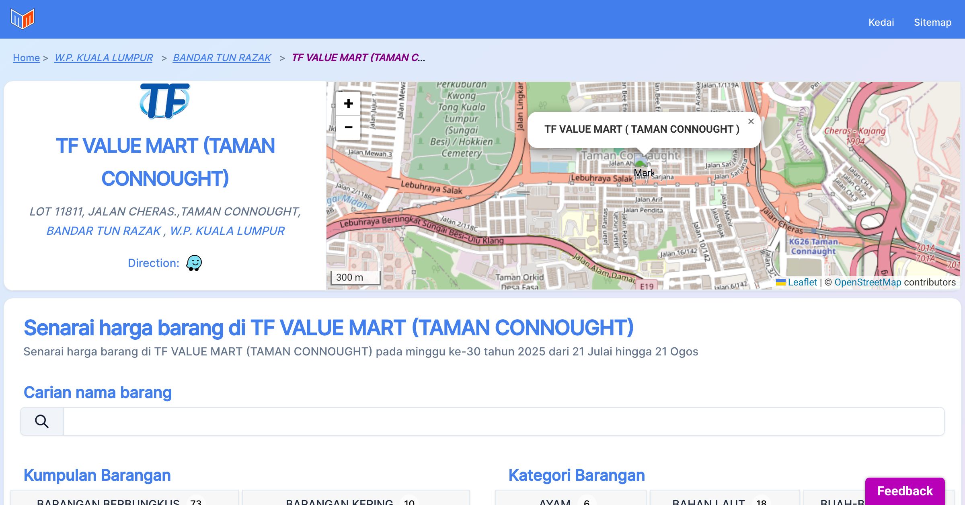Zoom out on the map
The height and width of the screenshot is (505, 965).
(348, 127)
